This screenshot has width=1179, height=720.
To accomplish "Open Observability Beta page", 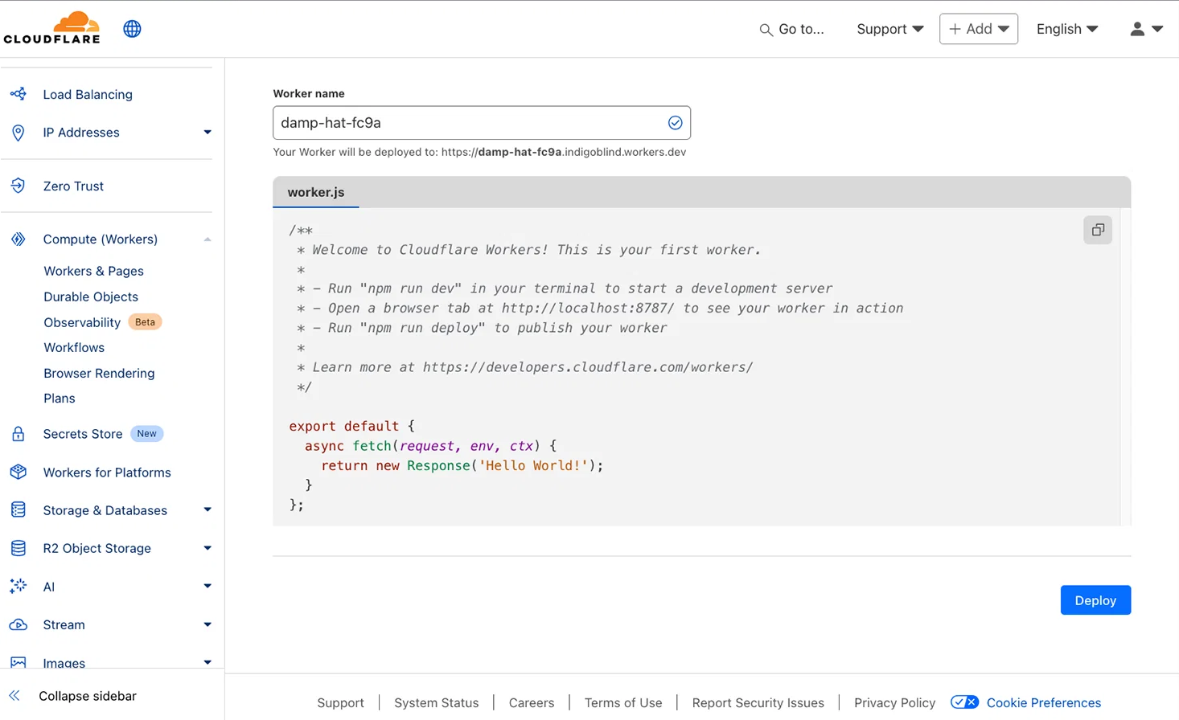I will [82, 322].
